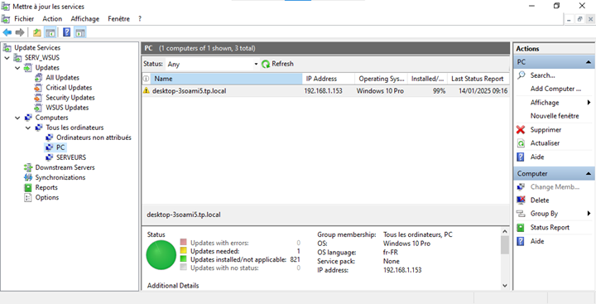The image size is (596, 304).
Task: Click the inner MDI restore window button
Action: (579, 19)
